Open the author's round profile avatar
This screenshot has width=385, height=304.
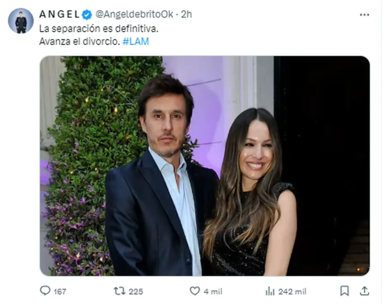[21, 21]
